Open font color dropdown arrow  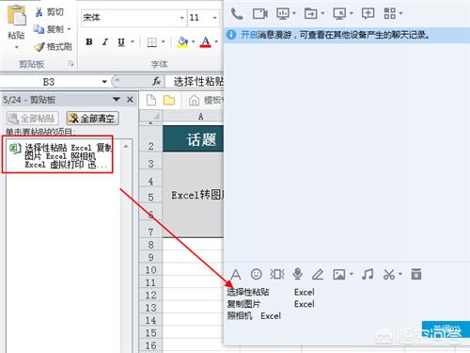point(216,41)
